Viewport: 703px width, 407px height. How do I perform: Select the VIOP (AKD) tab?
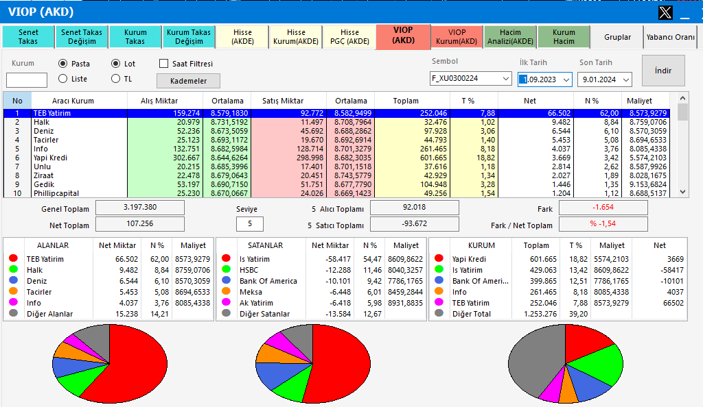tap(403, 36)
